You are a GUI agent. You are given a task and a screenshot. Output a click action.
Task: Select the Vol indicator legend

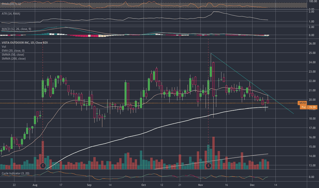4,46
